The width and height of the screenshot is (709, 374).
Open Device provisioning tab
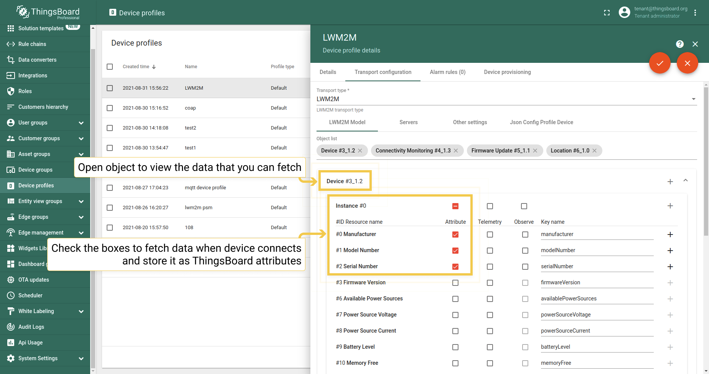(x=507, y=72)
